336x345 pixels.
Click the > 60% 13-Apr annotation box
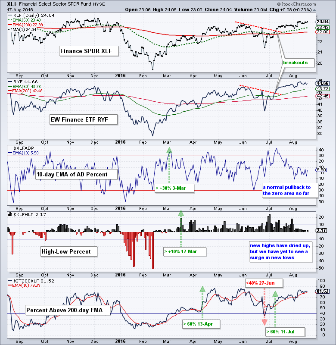[201, 324]
